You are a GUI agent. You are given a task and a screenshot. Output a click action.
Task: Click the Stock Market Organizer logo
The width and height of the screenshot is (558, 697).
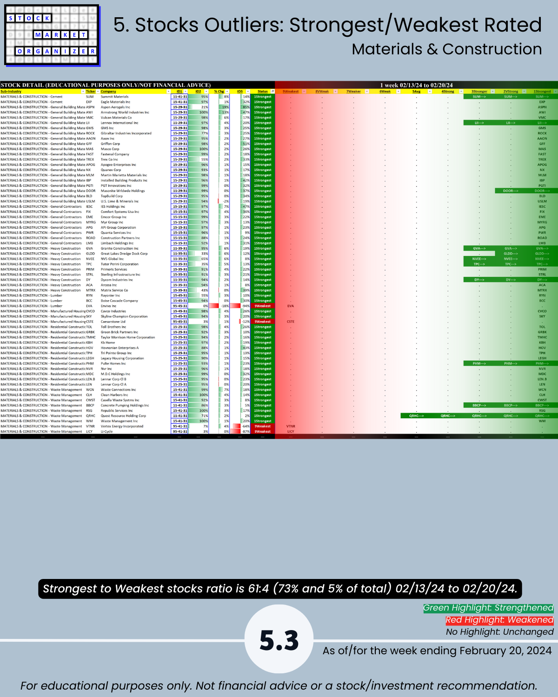(52, 36)
